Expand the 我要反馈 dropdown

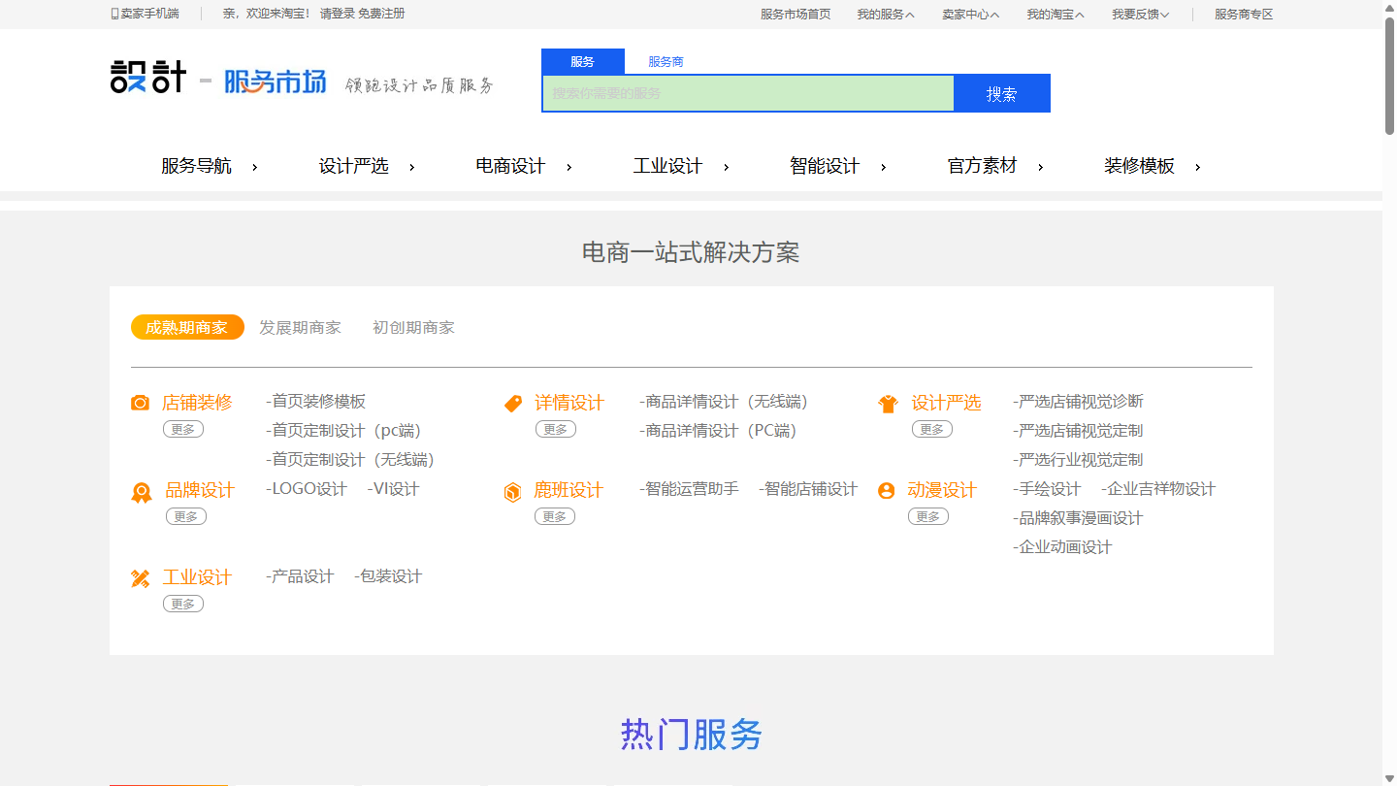coord(1140,15)
